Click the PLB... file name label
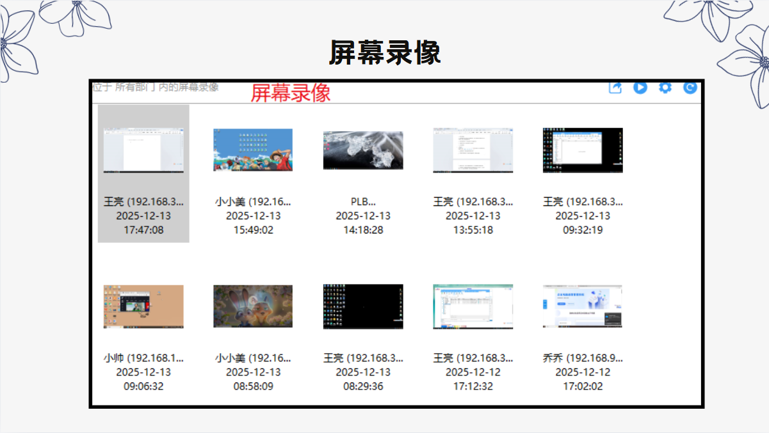 (363, 201)
